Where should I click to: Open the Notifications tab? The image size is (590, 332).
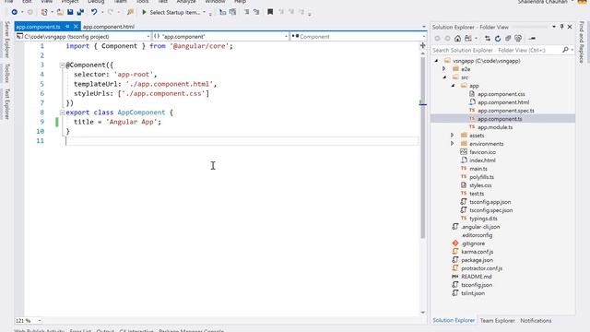coord(536,321)
